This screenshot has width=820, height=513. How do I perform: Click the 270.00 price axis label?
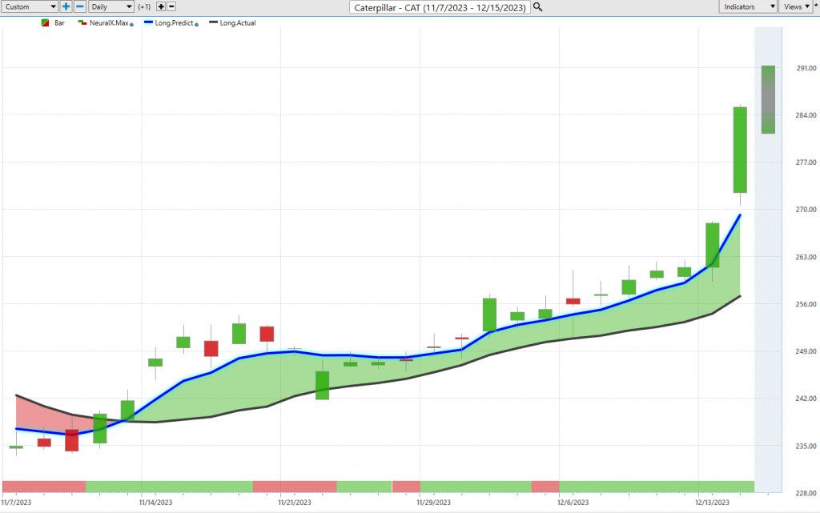click(x=806, y=210)
